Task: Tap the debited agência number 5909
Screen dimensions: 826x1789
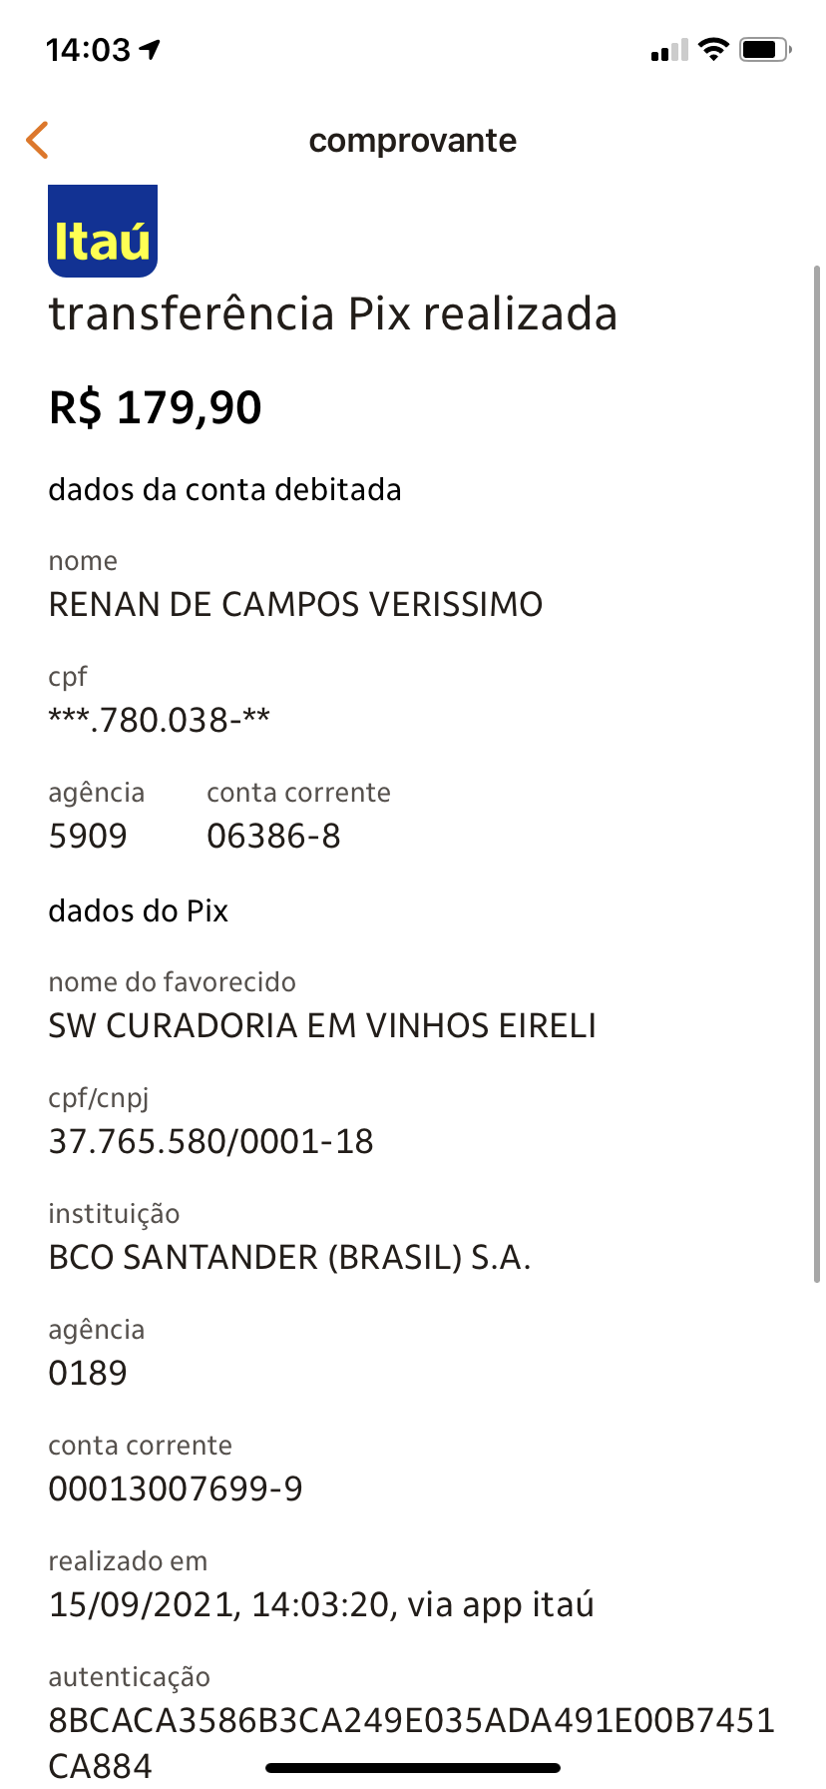Action: click(x=88, y=836)
